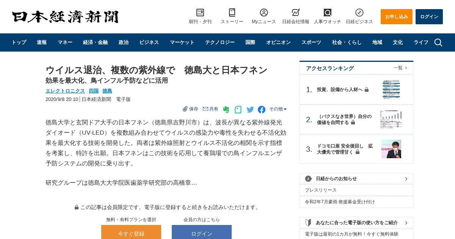Open the 日経会社情報 chart icon
Screen dimensions: 455x239
tap(296, 13)
